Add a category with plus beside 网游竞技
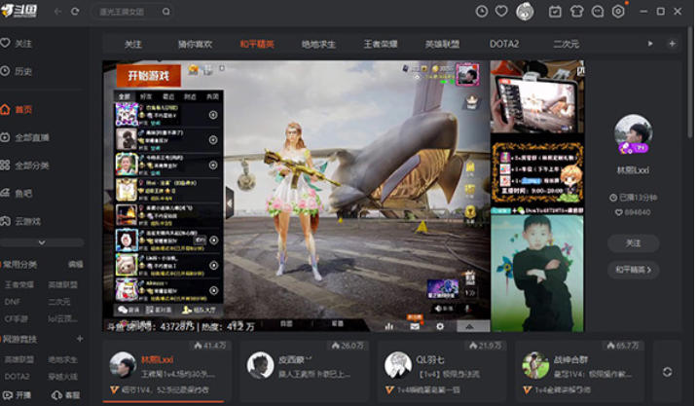The width and height of the screenshot is (697, 406). point(80,339)
